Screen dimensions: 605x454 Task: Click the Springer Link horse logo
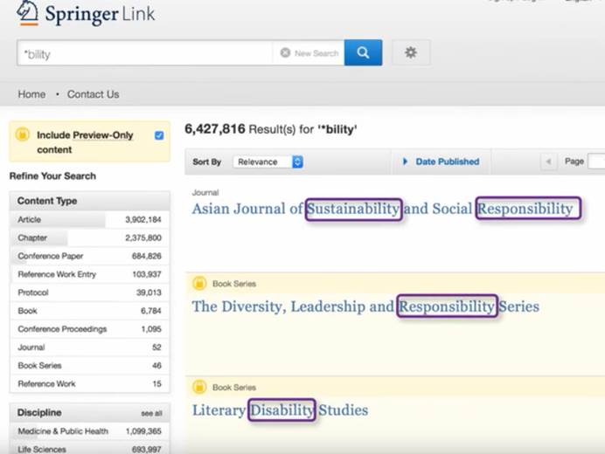(x=27, y=13)
